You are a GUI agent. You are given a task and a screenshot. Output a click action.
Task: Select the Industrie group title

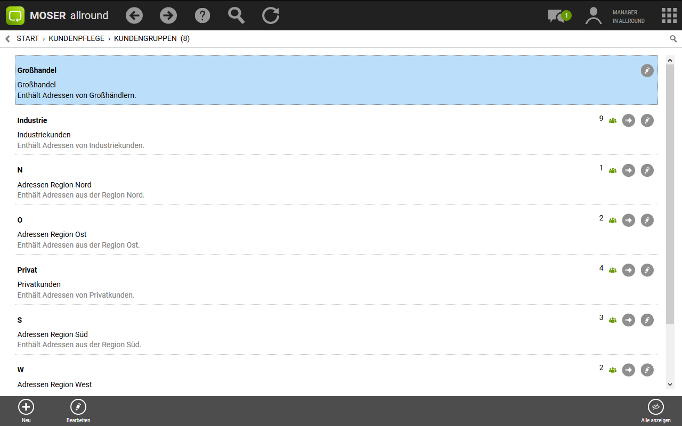32,120
